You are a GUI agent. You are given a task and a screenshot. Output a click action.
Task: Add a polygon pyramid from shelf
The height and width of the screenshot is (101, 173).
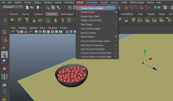(x=55, y=20)
